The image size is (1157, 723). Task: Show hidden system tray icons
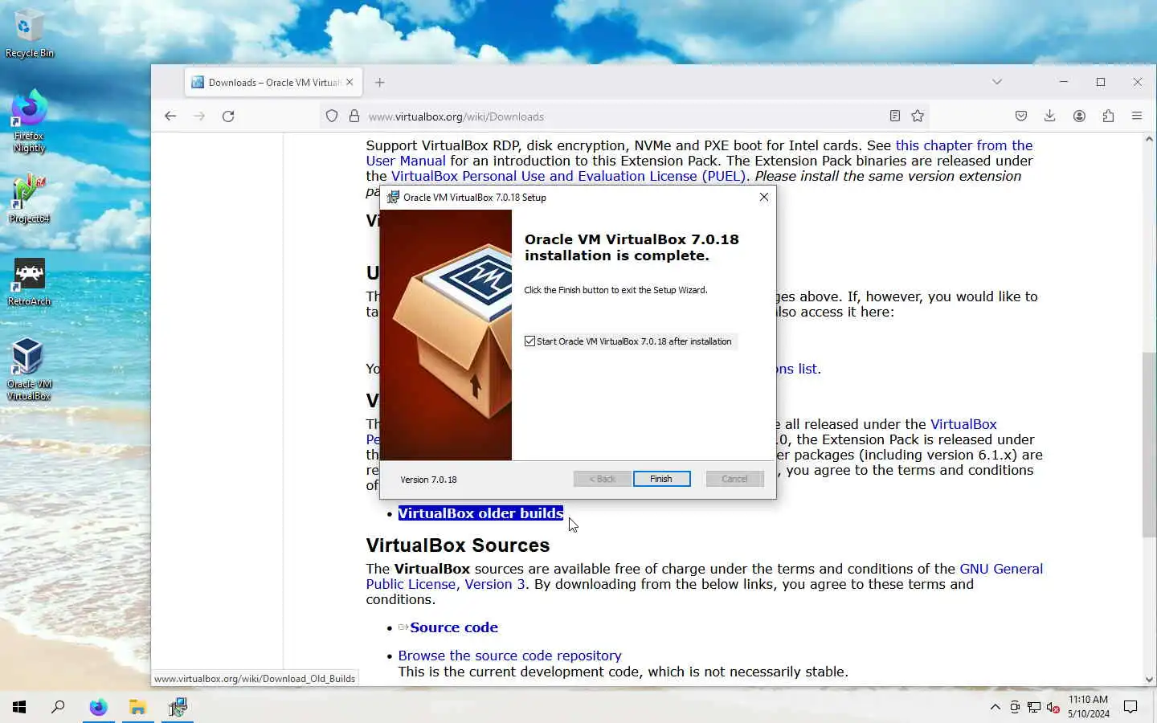click(x=995, y=707)
